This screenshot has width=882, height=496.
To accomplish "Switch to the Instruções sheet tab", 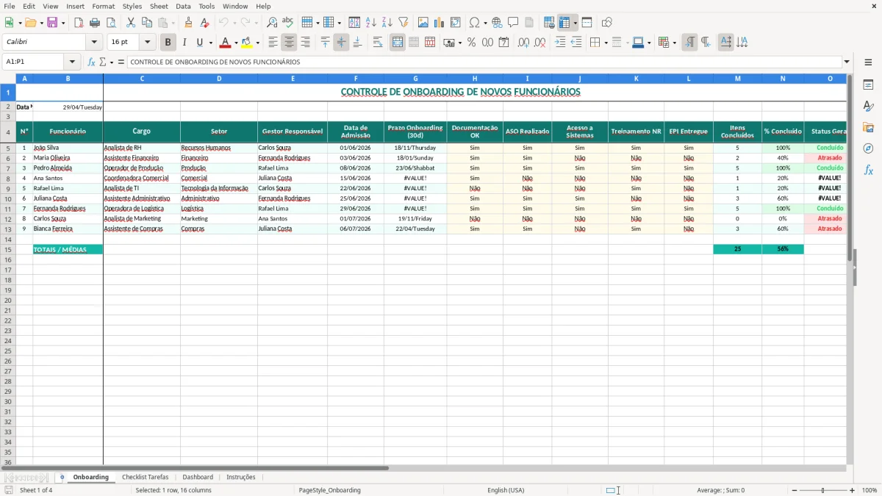I will pos(241,477).
